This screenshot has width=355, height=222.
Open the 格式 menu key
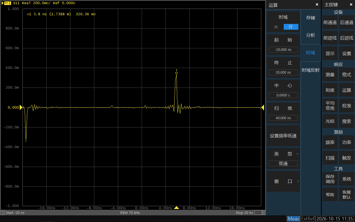347,75
